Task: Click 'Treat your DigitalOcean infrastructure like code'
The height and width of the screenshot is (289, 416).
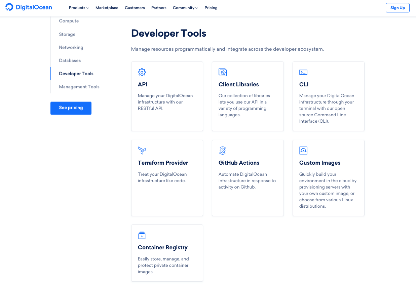Action: point(162,177)
